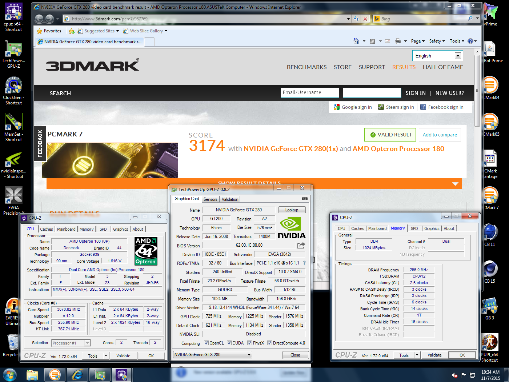This screenshot has width=509, height=382.
Task: Click browser Back arrow button
Action: click(x=39, y=19)
